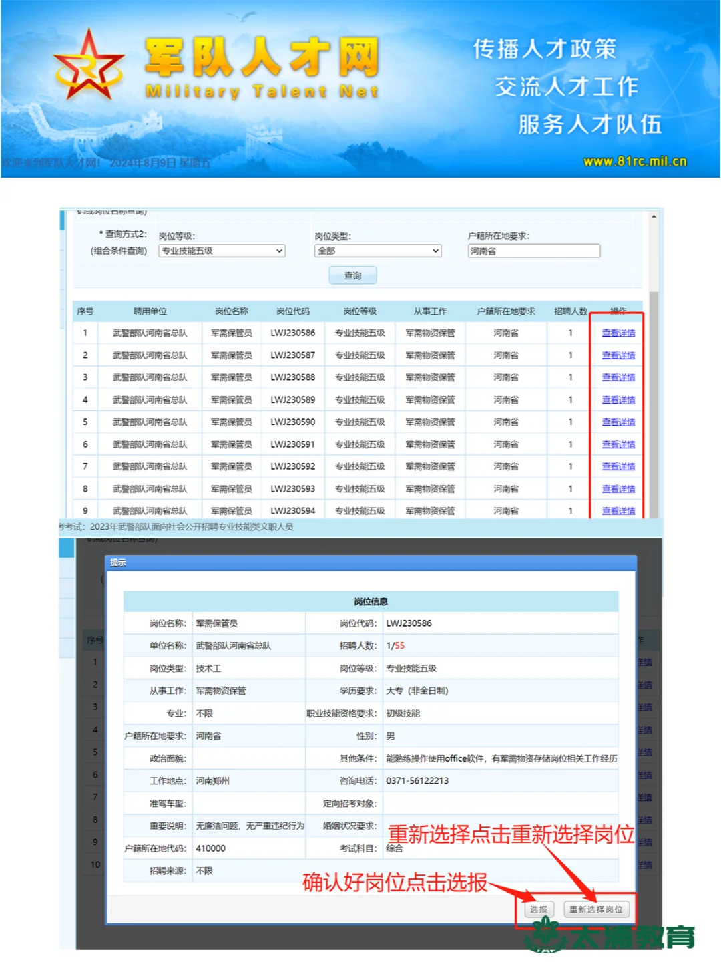
Task: Click the LWJ230594 cell in the table
Action: (x=293, y=511)
